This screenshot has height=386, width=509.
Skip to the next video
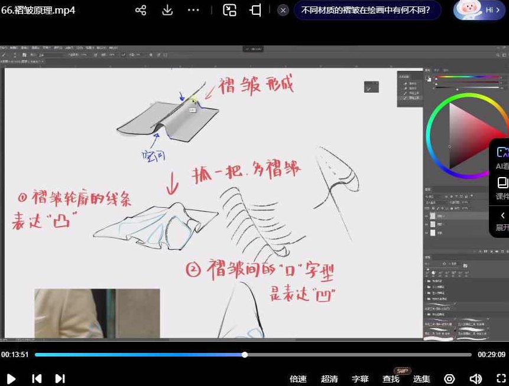[60, 379]
